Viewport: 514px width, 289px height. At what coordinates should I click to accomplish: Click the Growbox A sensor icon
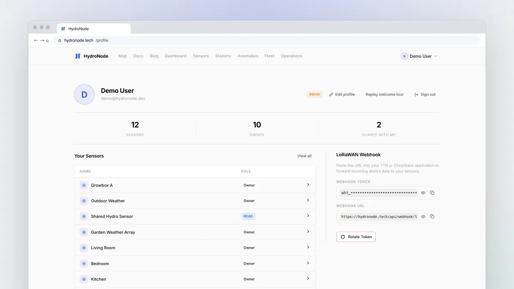click(x=84, y=185)
